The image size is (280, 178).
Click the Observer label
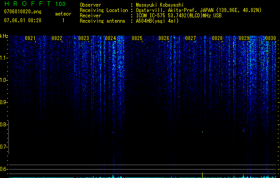(90, 5)
